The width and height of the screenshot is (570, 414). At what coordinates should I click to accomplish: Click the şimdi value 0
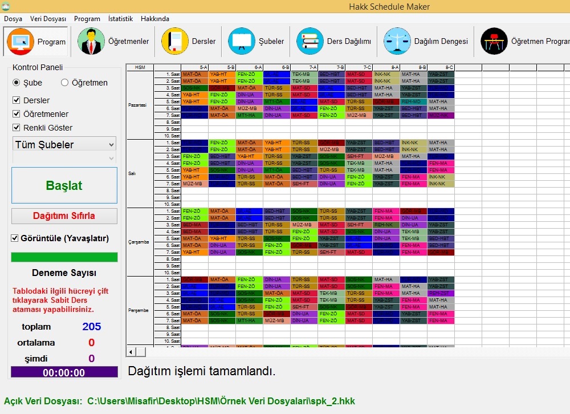[91, 358]
